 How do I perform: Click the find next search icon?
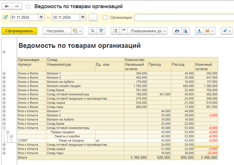(x=101, y=31)
